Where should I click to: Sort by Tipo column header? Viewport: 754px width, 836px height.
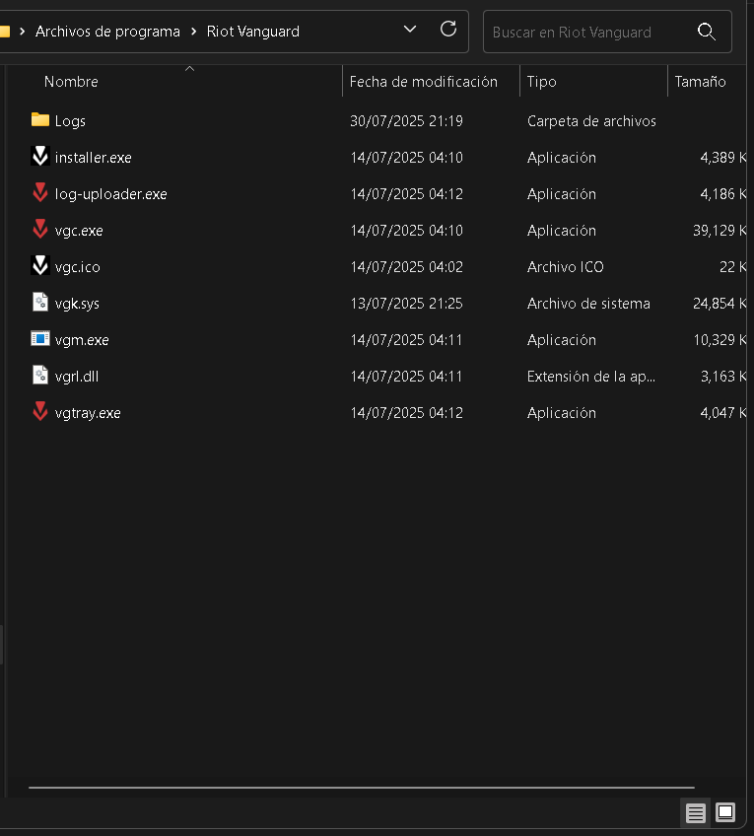click(541, 82)
